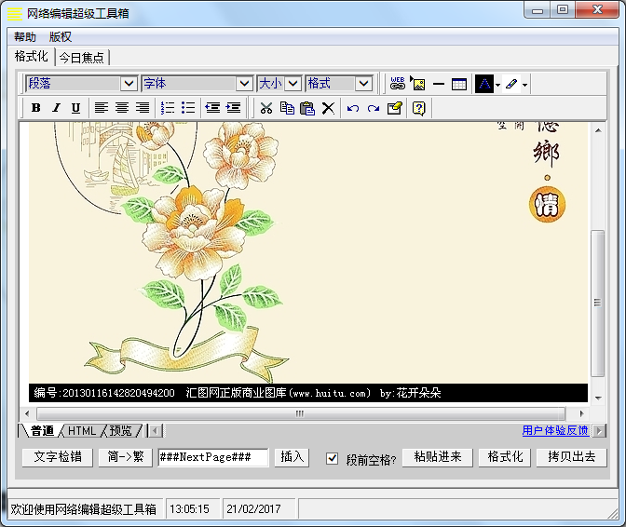Image resolution: width=626 pixels, height=527 pixels.
Task: Cut selection with scissors icon
Action: coord(266,108)
